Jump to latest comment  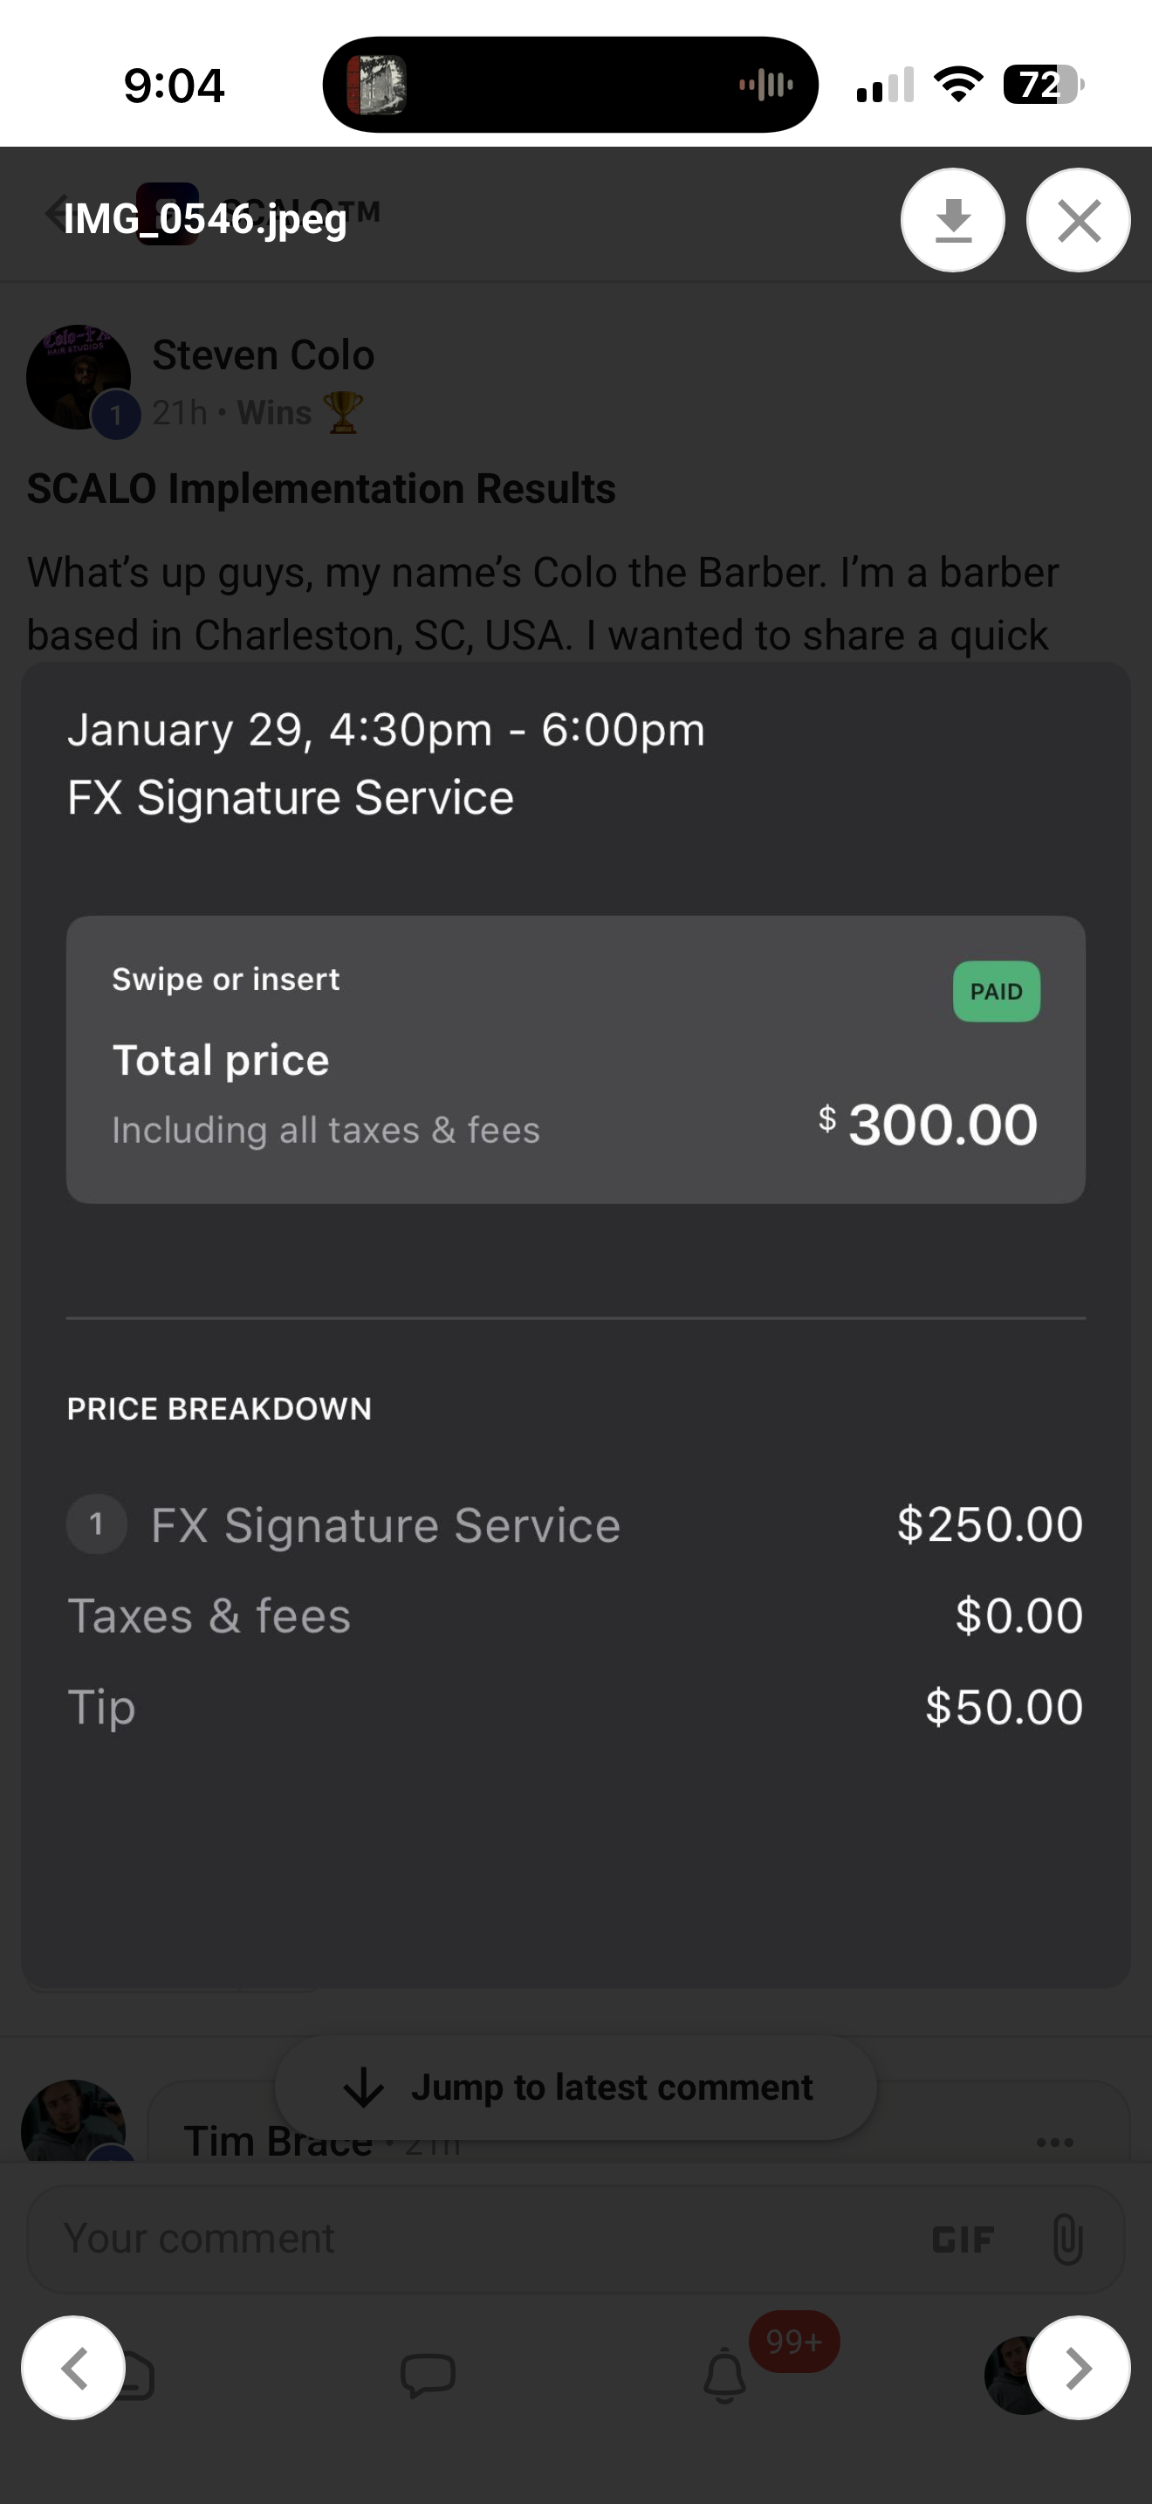click(577, 2088)
